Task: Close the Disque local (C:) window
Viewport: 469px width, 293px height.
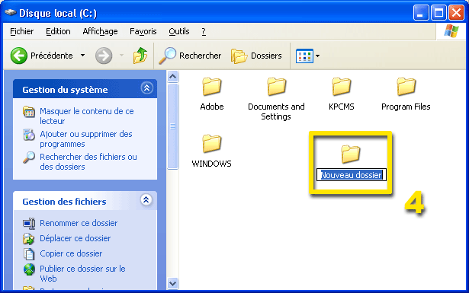Action: pos(456,13)
